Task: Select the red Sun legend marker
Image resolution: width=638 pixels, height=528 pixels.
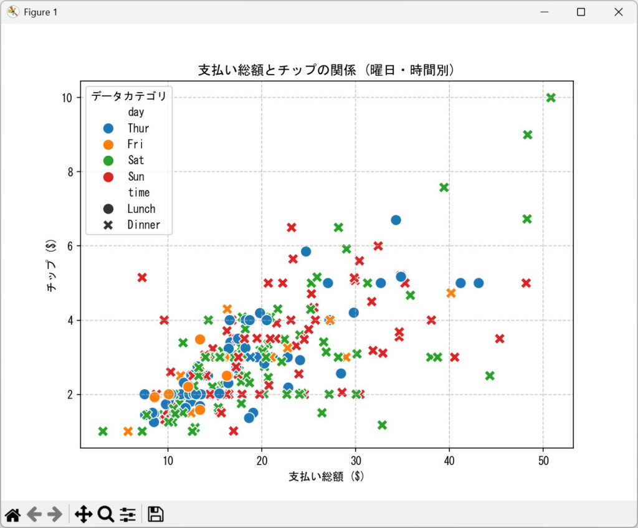Action: coord(108,177)
